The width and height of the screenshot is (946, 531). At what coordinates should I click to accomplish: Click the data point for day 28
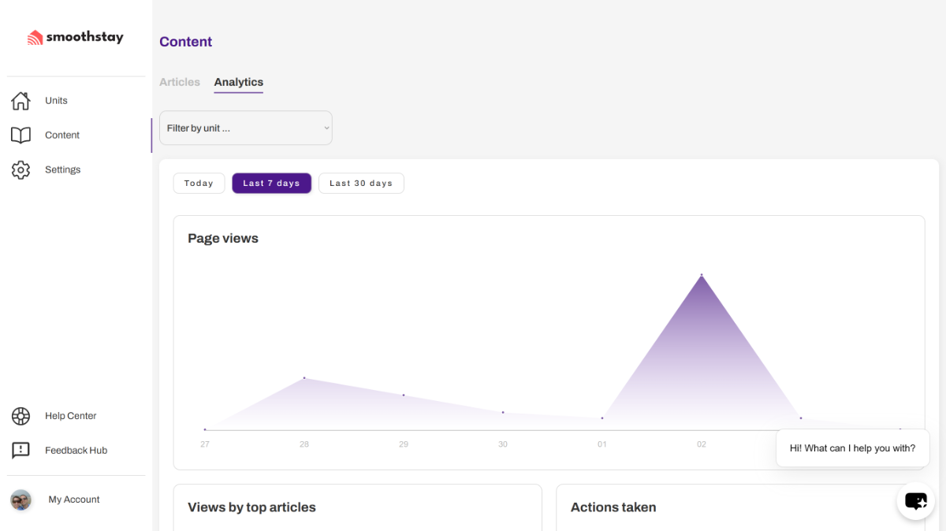tap(304, 378)
